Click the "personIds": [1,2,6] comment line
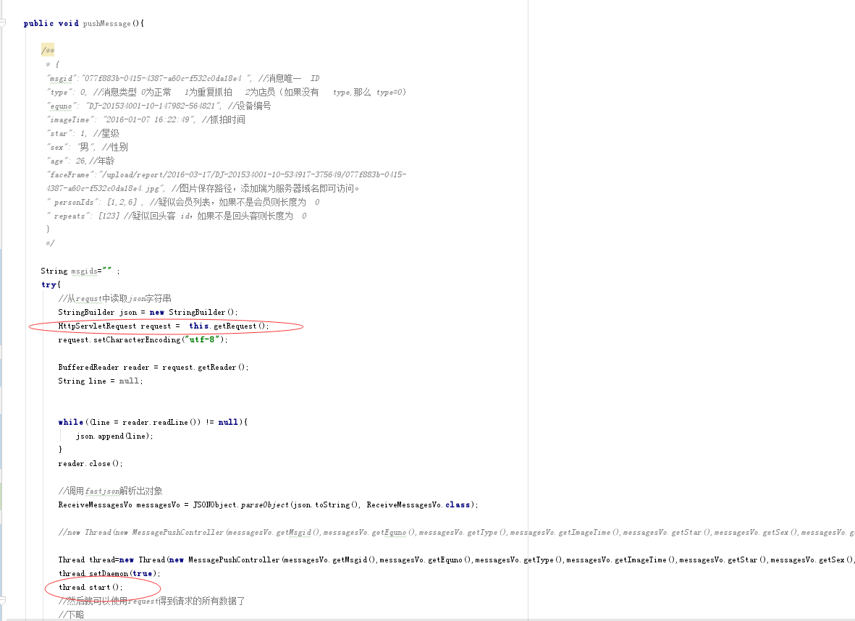This screenshot has height=621, width=855. (183, 202)
